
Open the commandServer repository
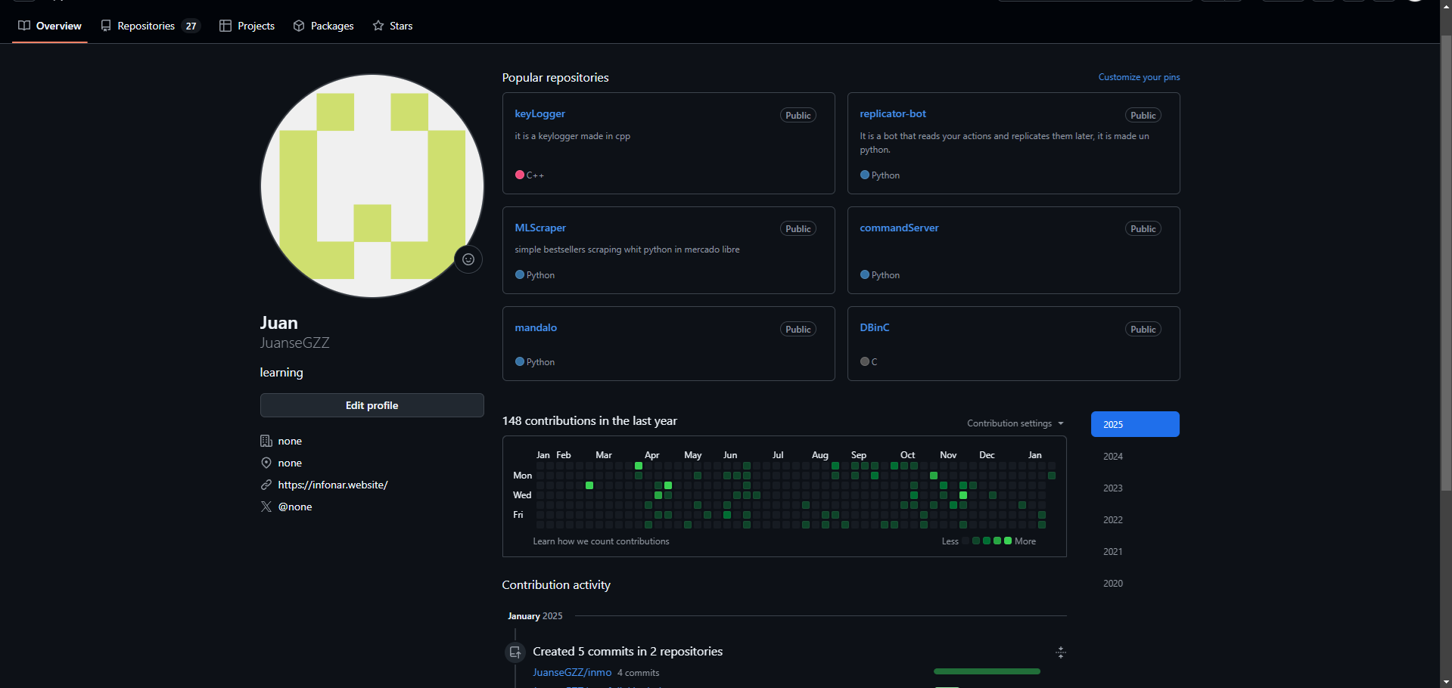(x=899, y=228)
